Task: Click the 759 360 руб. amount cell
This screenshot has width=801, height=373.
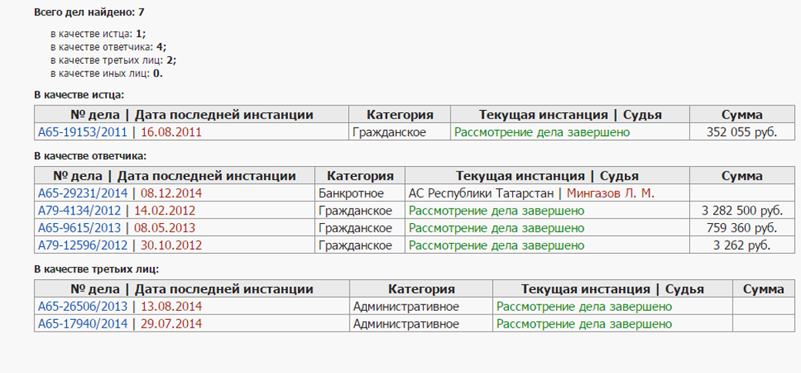Action: pyautogui.click(x=742, y=228)
